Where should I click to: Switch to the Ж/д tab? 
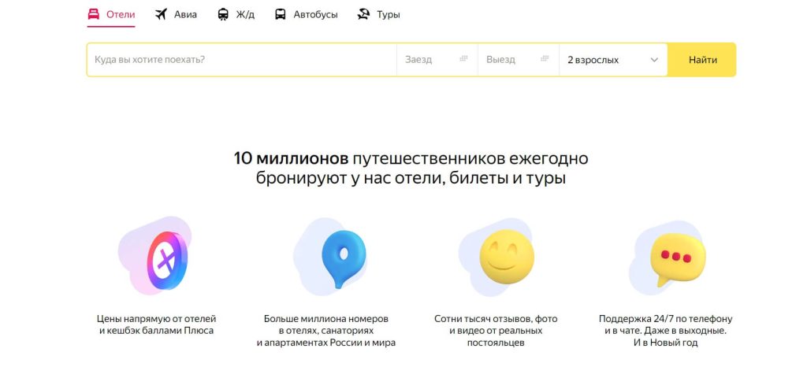pos(236,14)
